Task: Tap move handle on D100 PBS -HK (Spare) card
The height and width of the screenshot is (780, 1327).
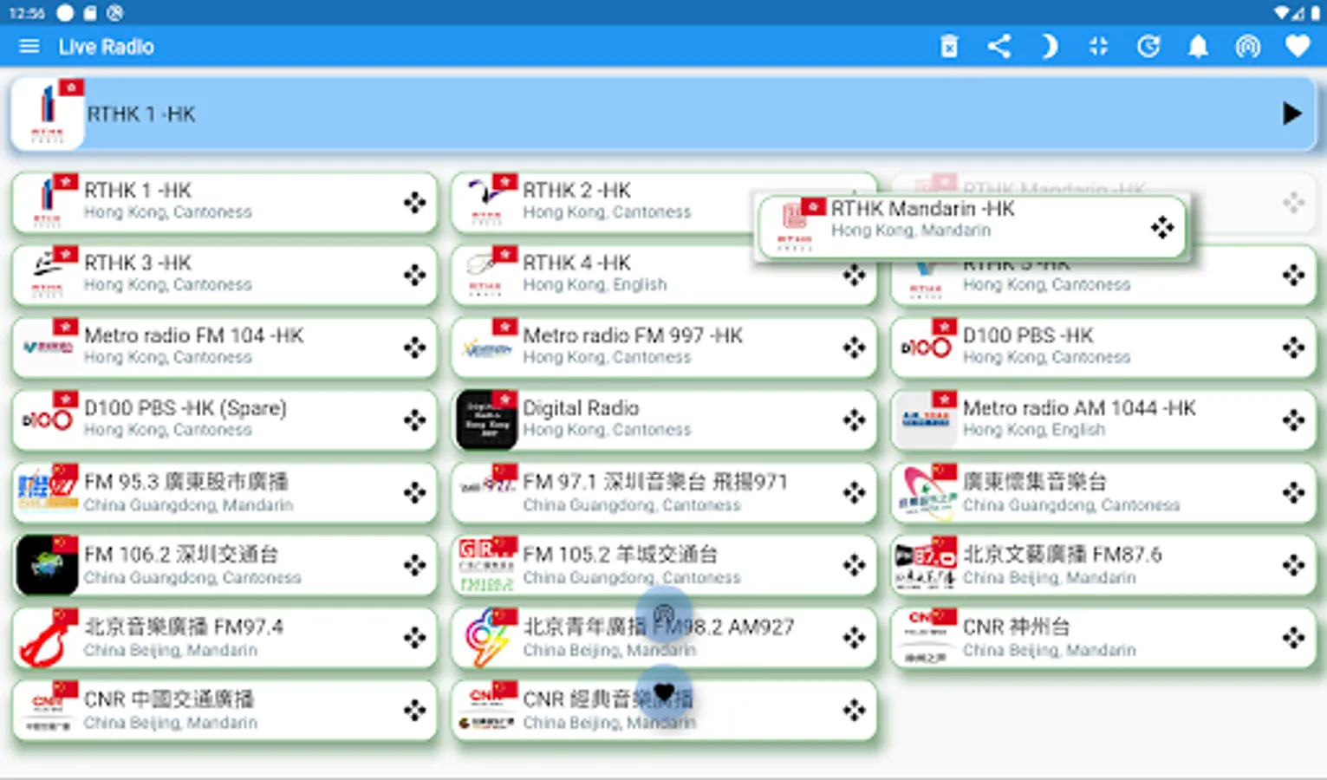Action: (414, 420)
